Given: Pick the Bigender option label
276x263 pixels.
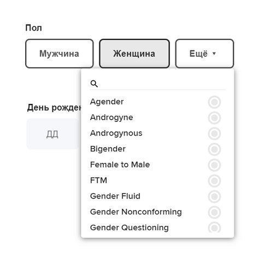Looking at the screenshot, I should pos(108,149).
